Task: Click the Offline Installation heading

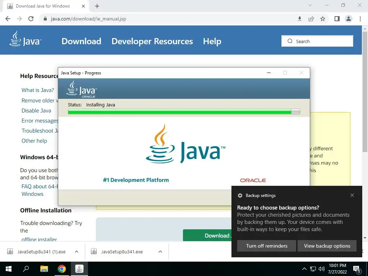Action: 46,210
